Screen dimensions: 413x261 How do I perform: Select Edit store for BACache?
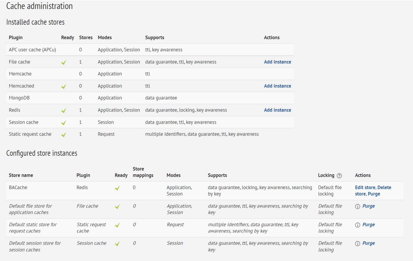[365, 187]
